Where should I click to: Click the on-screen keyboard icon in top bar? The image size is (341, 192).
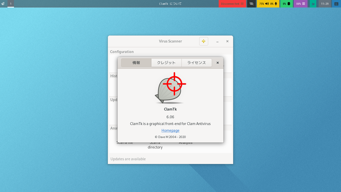pos(337,4)
